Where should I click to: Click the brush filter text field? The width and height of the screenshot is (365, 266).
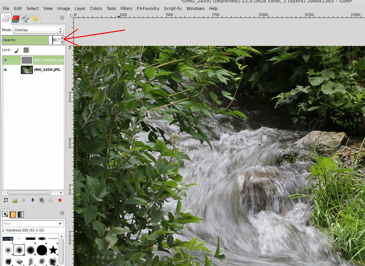tap(30, 224)
